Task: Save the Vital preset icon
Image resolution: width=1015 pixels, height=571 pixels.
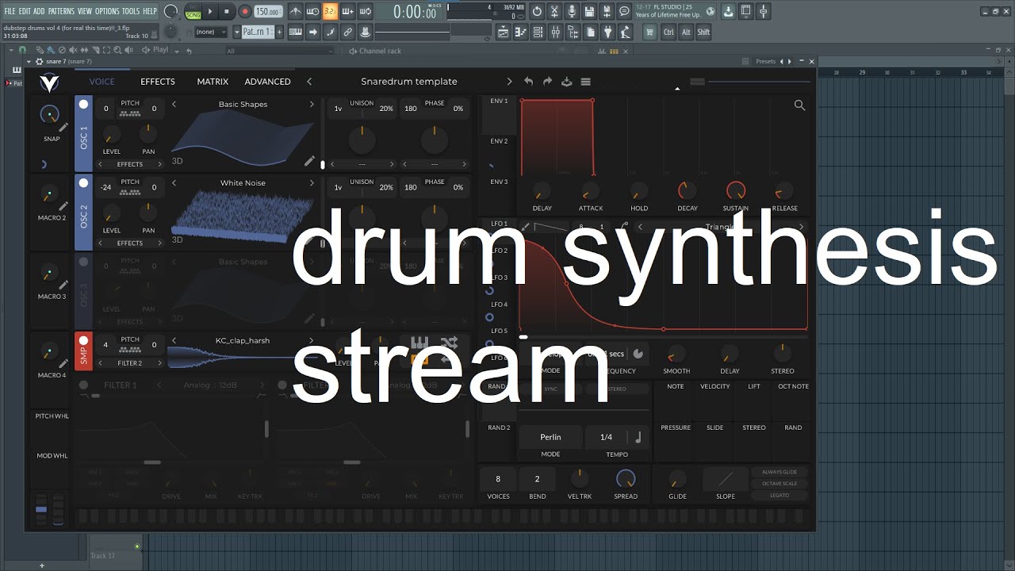Action: click(x=566, y=82)
